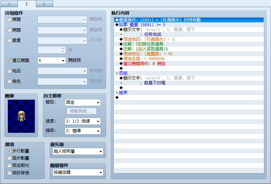Switch to event page tab 1

click(9, 4)
